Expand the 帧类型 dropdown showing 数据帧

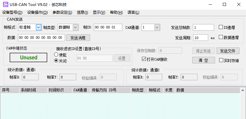coord(75,27)
